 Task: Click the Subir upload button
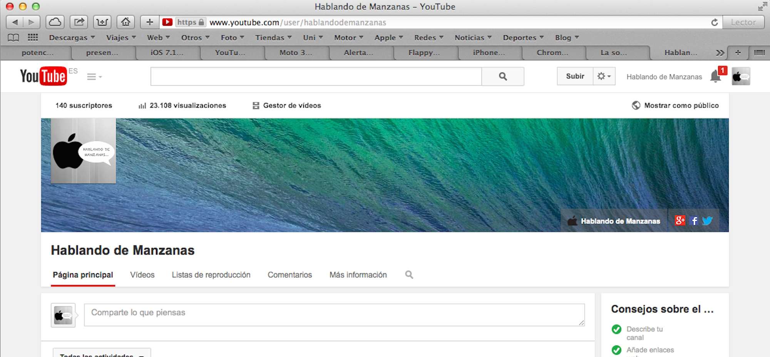(575, 76)
